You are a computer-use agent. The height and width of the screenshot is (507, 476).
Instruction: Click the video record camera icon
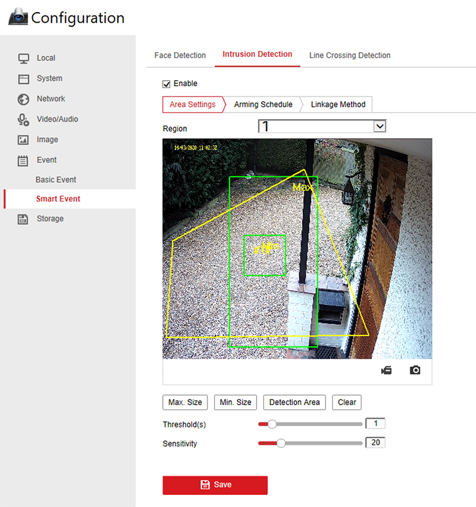[x=386, y=370]
